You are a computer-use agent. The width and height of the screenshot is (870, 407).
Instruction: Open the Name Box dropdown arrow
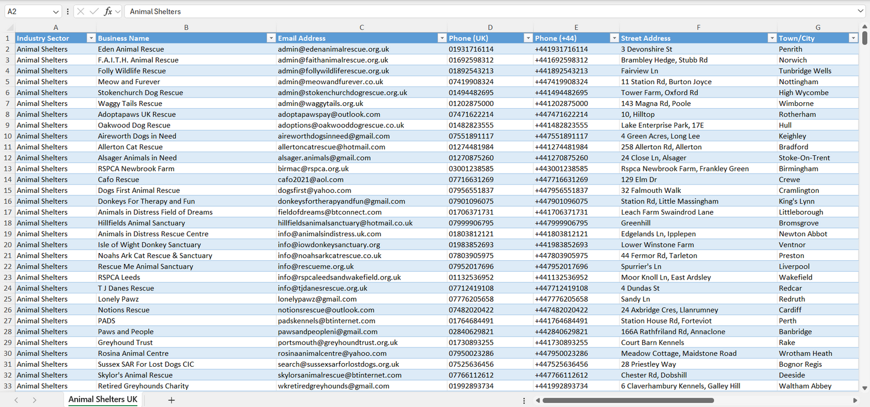(x=56, y=11)
